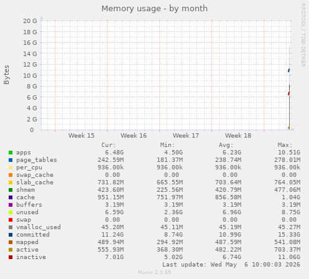Click the 'Memory usage - by month' title
This screenshot has height=279, width=309.
pos(154,9)
